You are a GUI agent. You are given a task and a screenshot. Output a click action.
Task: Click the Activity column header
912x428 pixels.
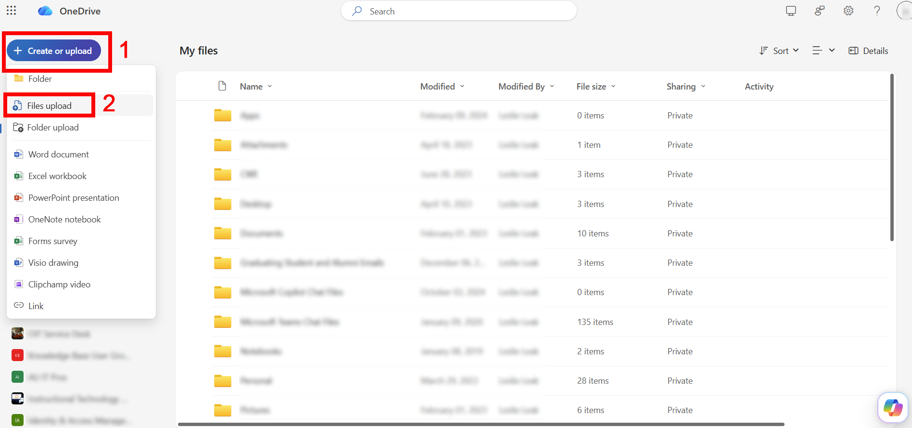759,86
